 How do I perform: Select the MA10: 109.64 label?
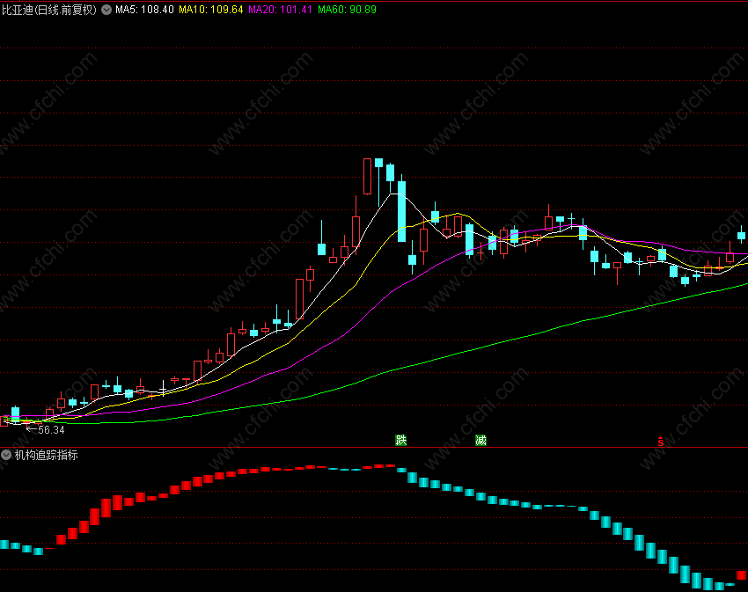211,10
